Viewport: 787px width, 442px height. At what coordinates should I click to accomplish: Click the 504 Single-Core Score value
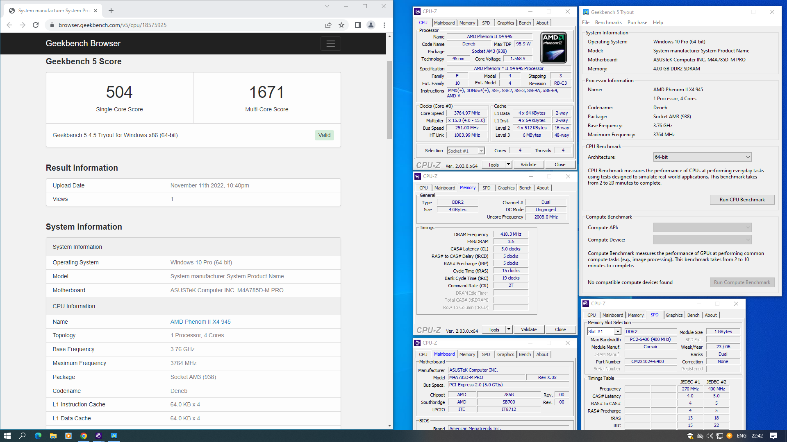119,92
